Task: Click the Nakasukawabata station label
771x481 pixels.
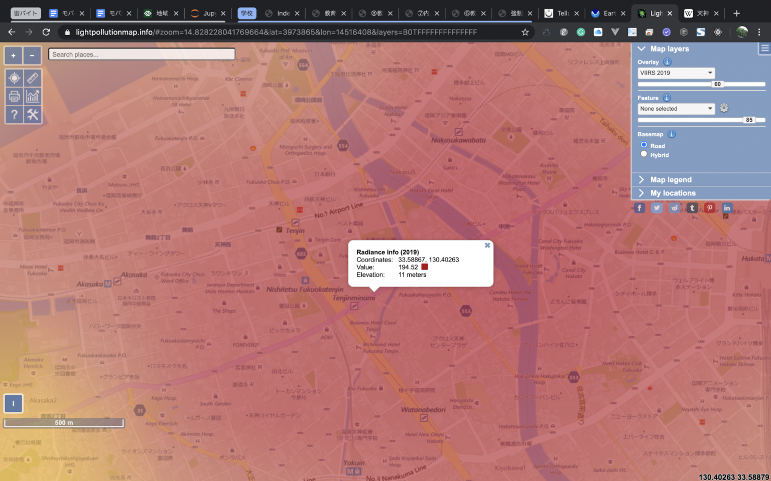Action: pyautogui.click(x=458, y=140)
